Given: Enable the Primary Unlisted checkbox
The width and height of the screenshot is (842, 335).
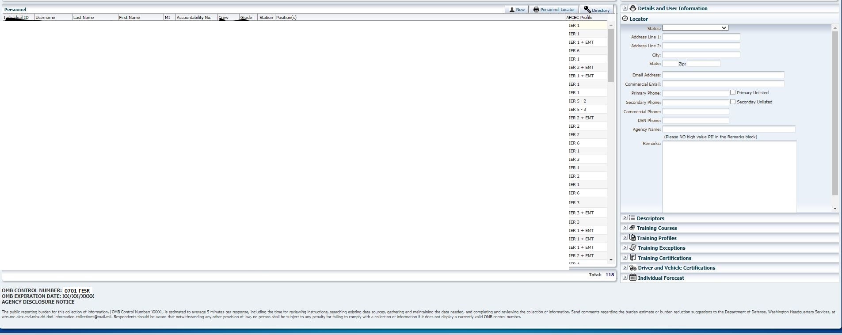Looking at the screenshot, I should (733, 92).
